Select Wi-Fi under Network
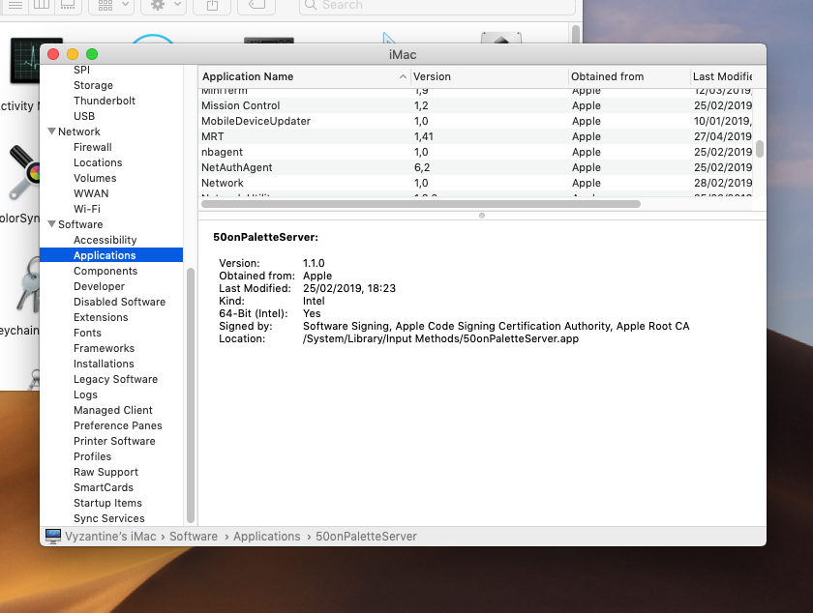Image resolution: width=813 pixels, height=613 pixels. click(87, 210)
